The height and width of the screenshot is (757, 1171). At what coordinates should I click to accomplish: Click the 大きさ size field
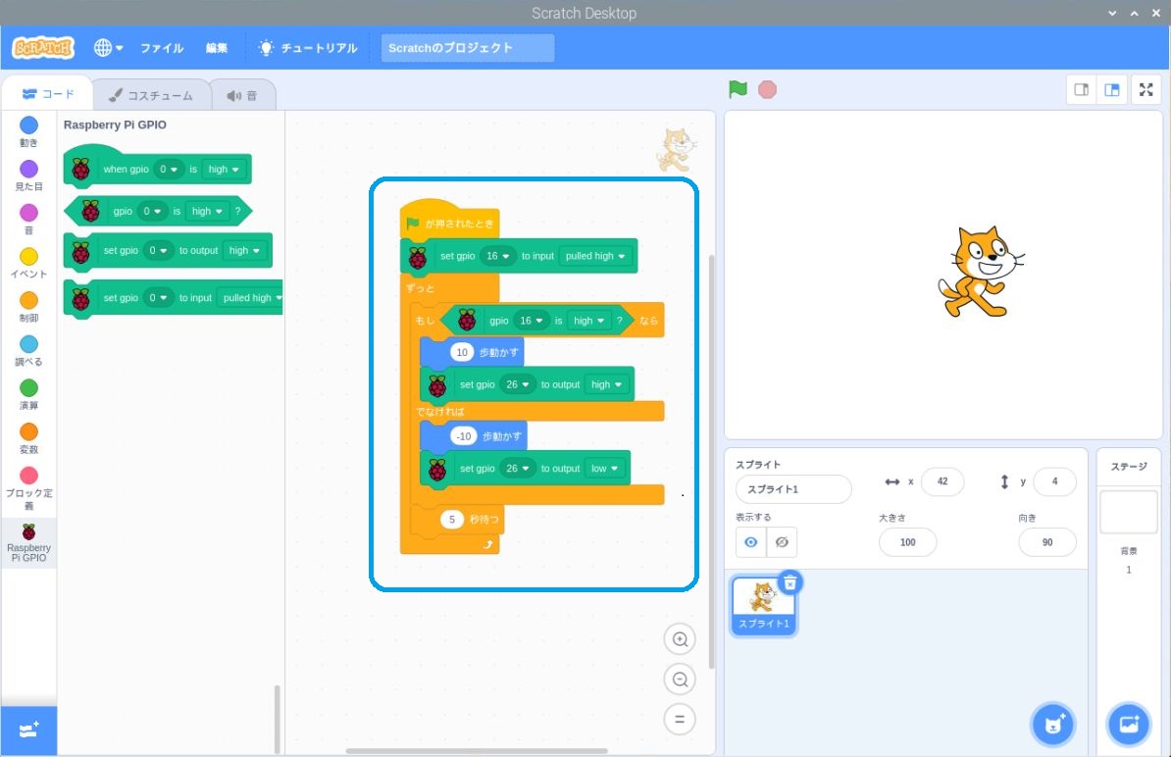coord(907,542)
